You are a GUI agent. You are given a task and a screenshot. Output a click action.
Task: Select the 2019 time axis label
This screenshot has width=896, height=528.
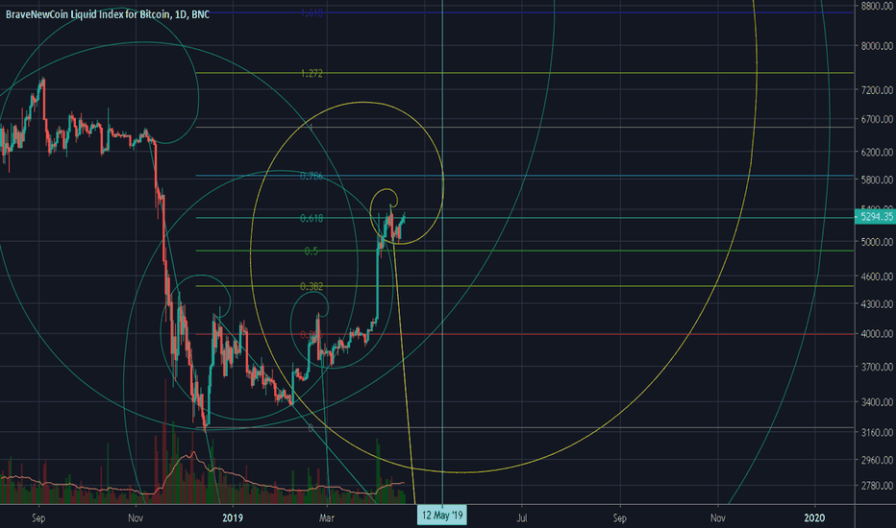pos(233,518)
